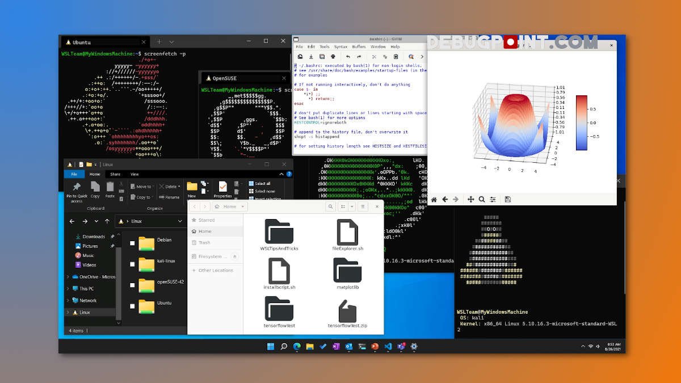Open the Tools menu in GVIM
The width and height of the screenshot is (681, 383).
coord(324,47)
